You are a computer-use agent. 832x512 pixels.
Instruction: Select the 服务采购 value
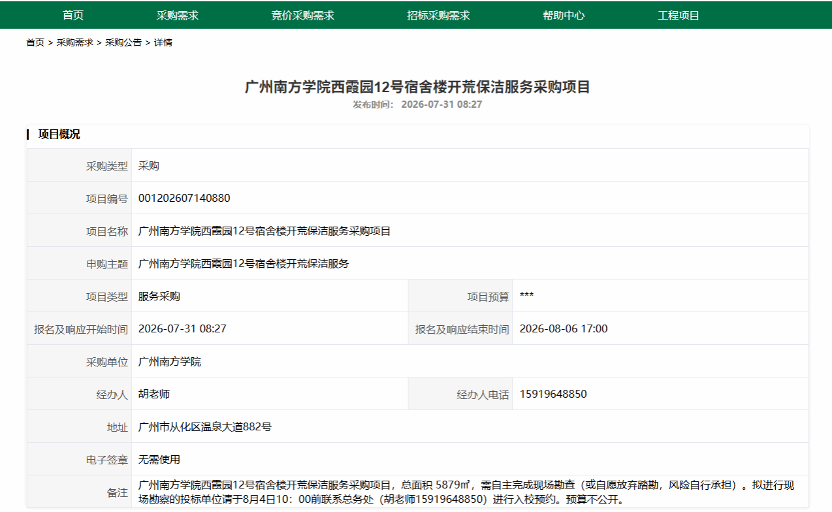(x=159, y=296)
